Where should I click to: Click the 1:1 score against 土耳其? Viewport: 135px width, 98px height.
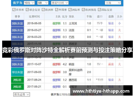pyautogui.click(x=65, y=23)
